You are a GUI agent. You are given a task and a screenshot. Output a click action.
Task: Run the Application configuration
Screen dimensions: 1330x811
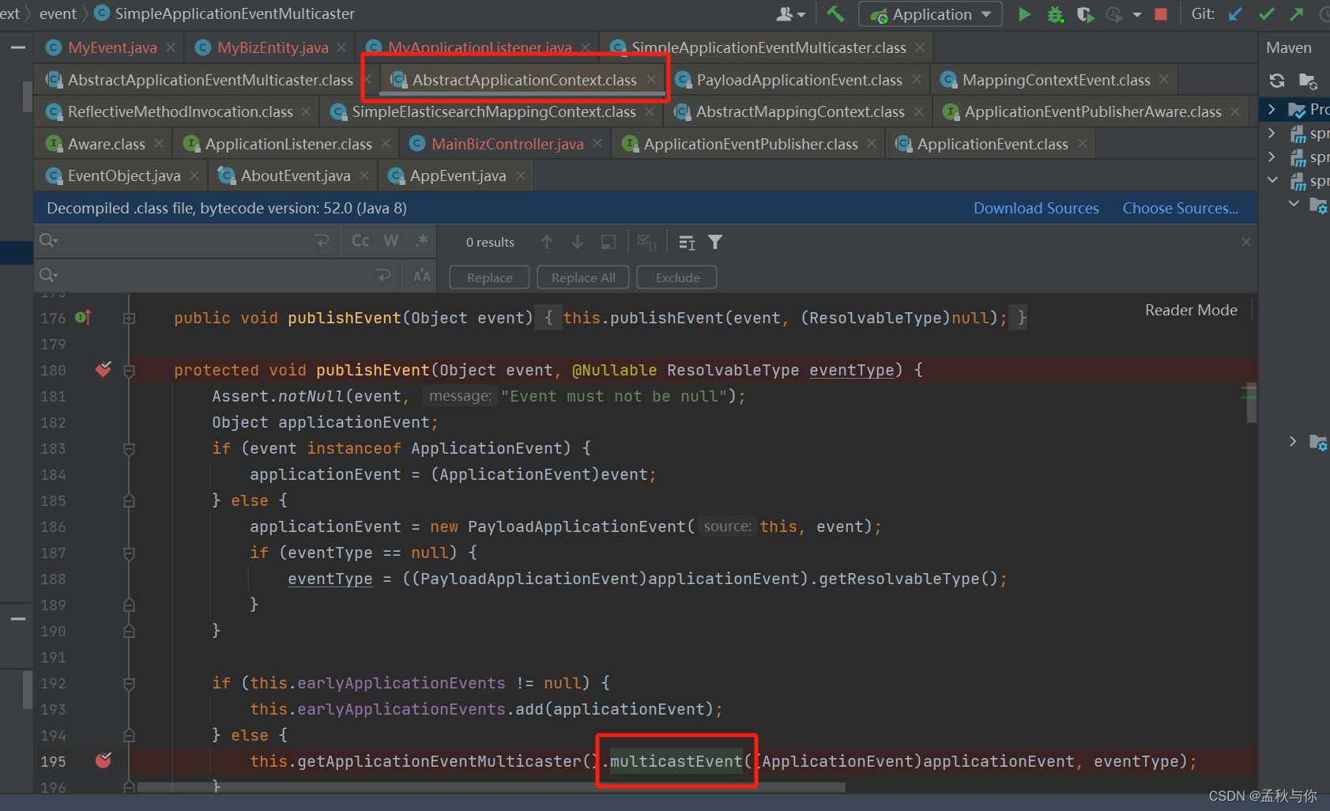(x=1024, y=13)
